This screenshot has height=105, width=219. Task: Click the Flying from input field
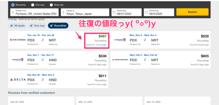34,12
